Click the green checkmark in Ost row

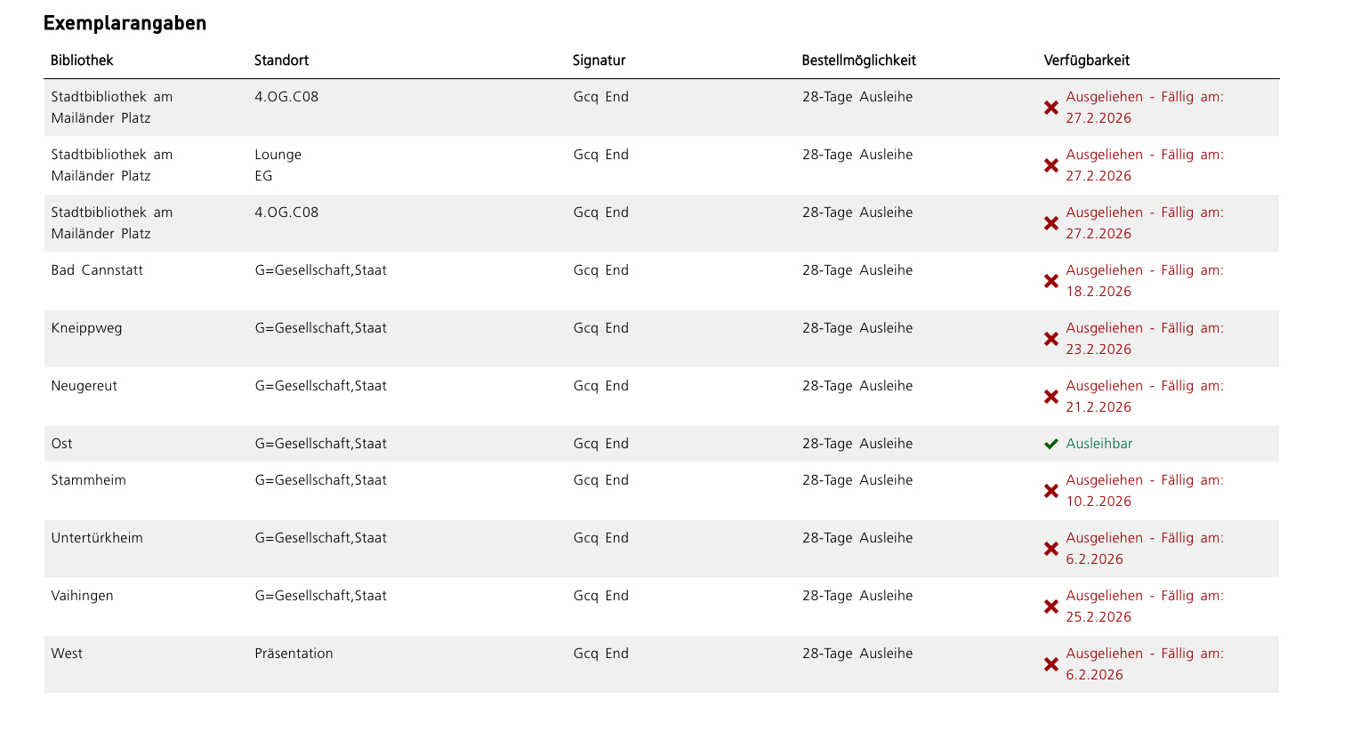1050,444
